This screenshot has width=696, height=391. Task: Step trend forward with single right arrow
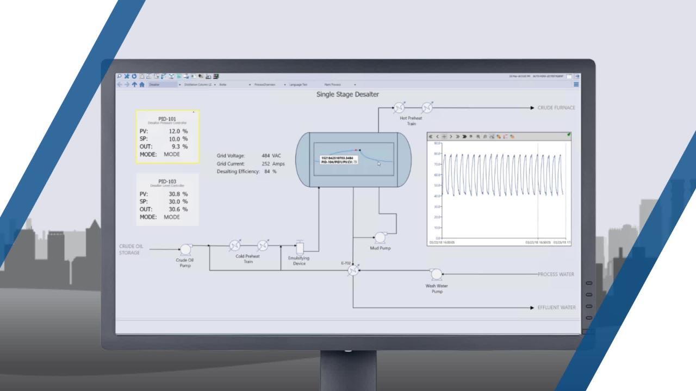click(451, 137)
